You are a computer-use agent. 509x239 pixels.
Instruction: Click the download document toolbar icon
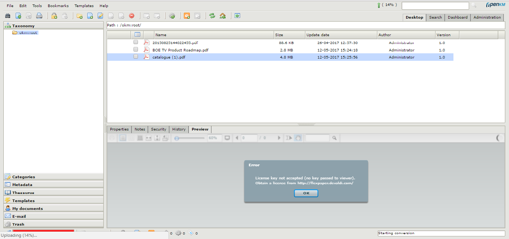pyautogui.click(x=18, y=16)
